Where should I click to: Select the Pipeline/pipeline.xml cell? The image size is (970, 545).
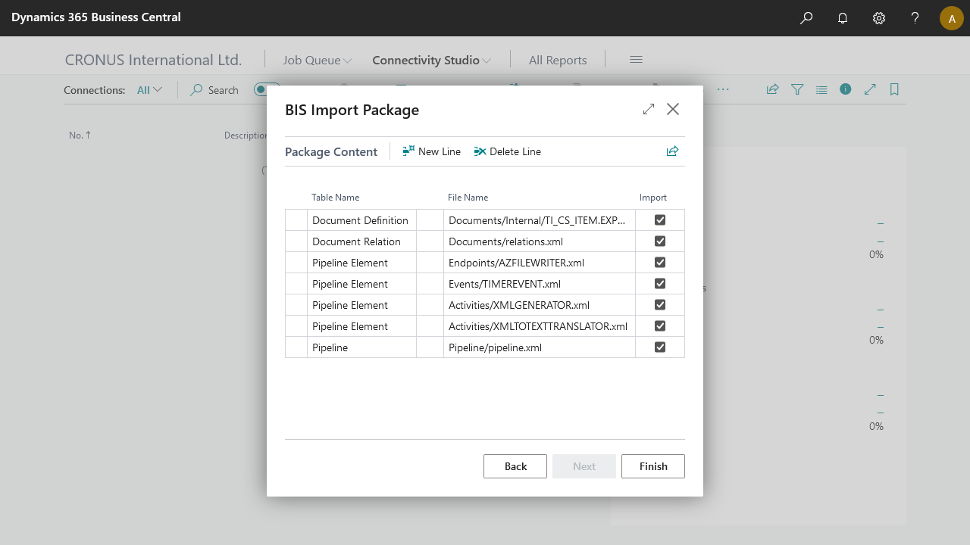pos(540,347)
